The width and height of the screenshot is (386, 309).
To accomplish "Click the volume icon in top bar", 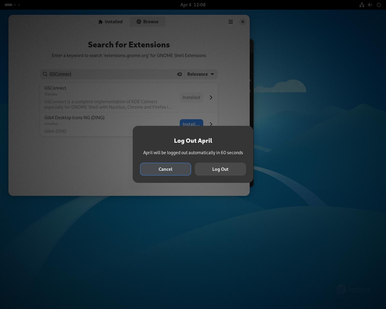I will pyautogui.click(x=370, y=5).
